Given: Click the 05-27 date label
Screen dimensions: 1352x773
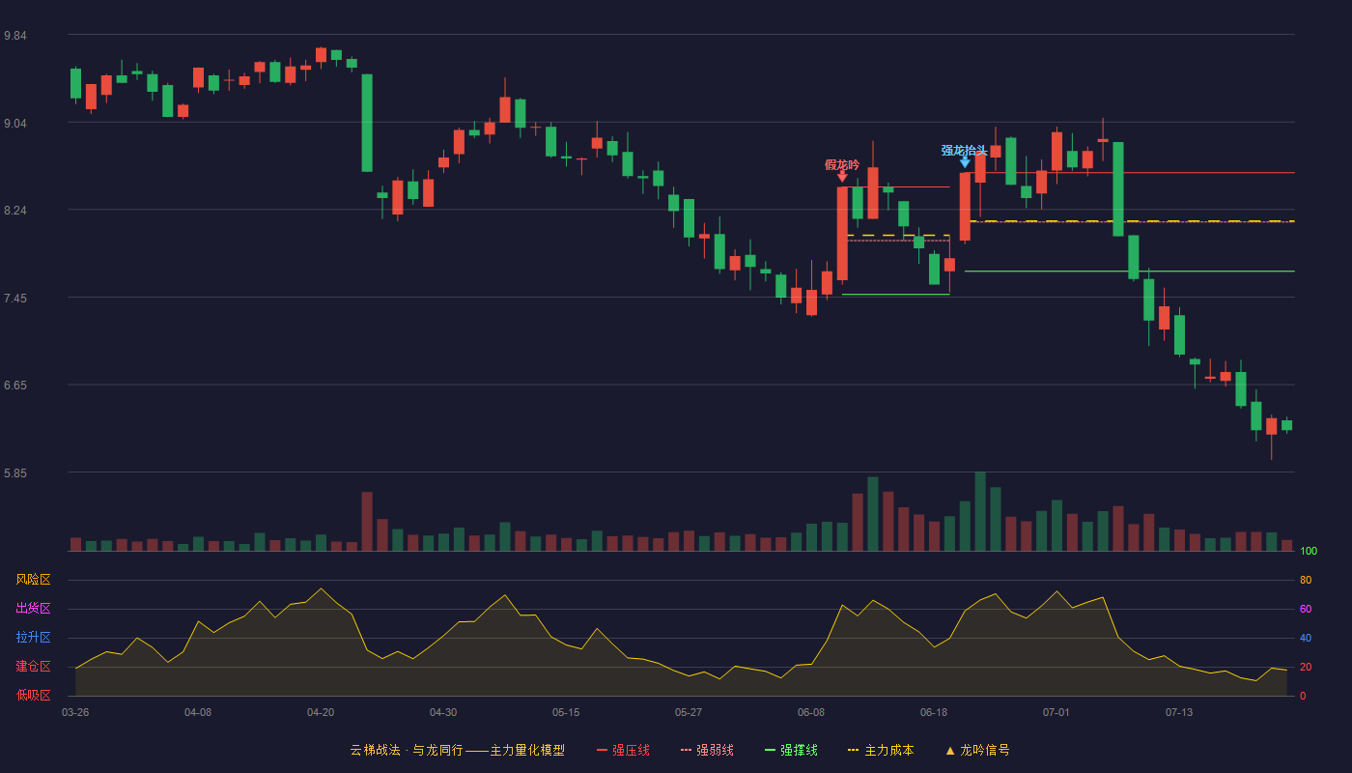Looking at the screenshot, I should (689, 712).
